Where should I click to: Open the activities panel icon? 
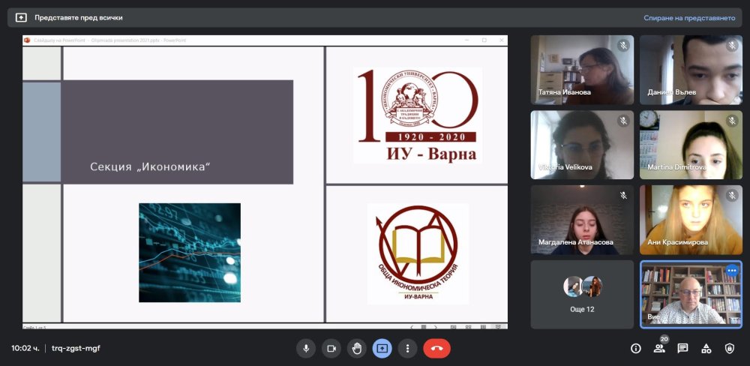(706, 349)
